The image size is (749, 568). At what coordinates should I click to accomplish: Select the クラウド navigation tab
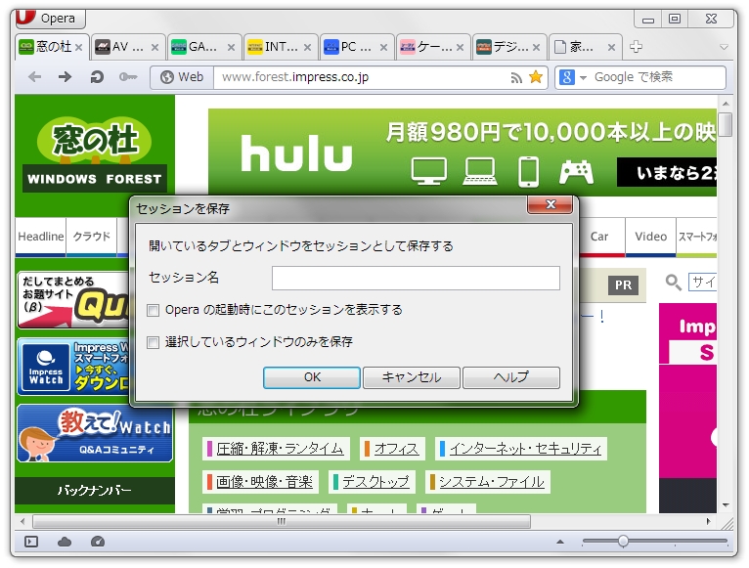[91, 237]
